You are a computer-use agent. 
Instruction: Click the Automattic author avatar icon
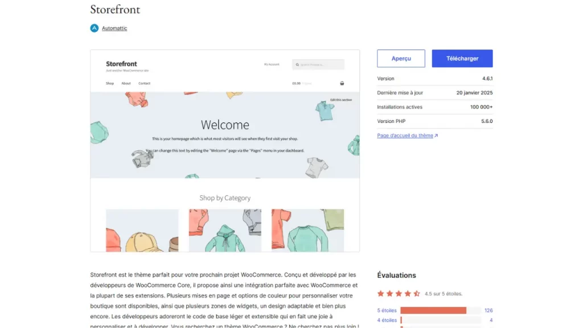[95, 28]
